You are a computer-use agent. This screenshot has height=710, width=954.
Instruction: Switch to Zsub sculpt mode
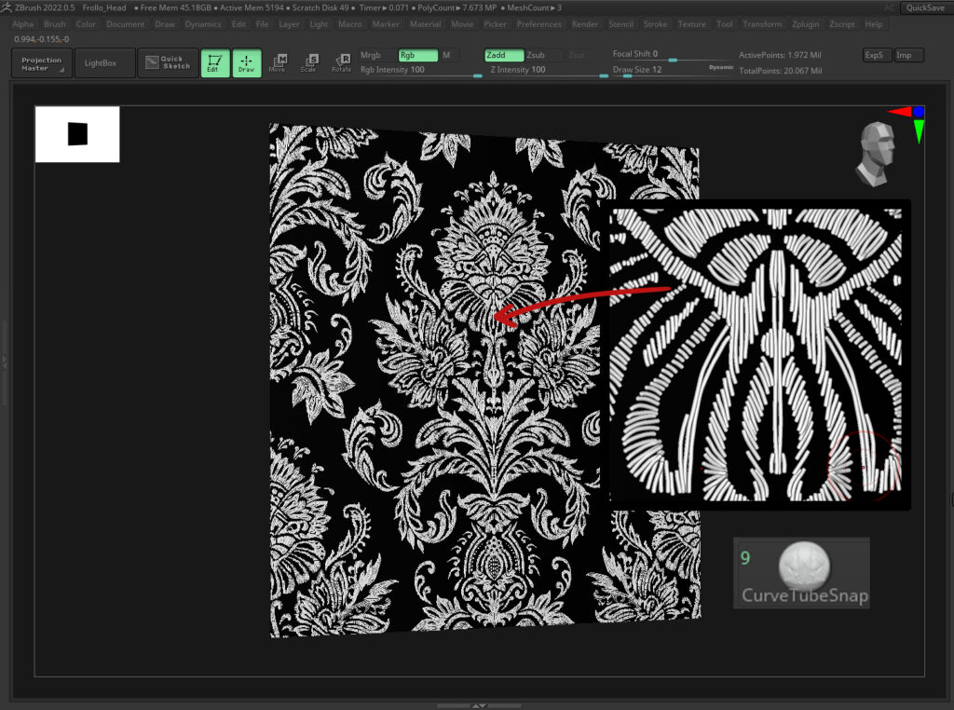(543, 55)
